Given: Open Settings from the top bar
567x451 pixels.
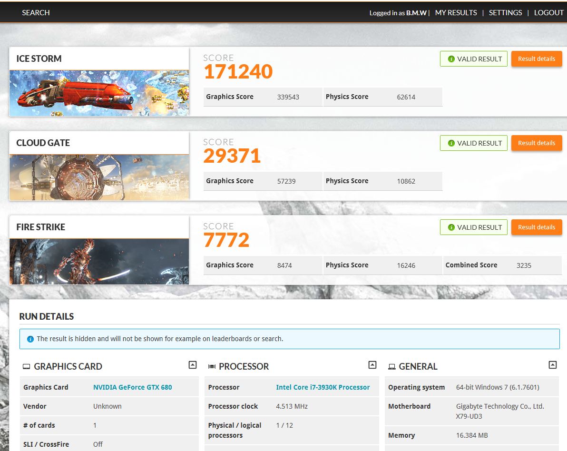Looking at the screenshot, I should (x=505, y=13).
